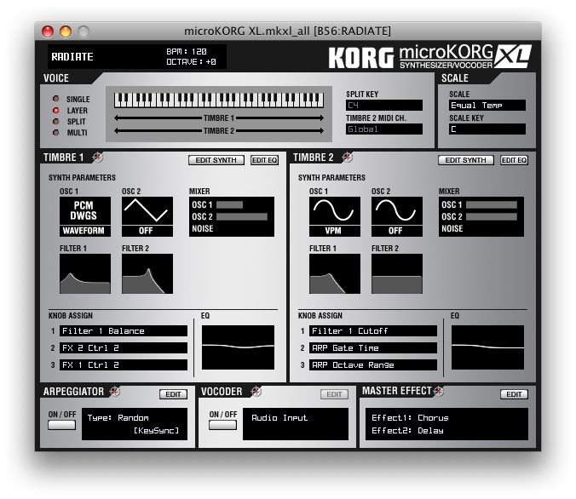
Task: Click the round icon beside Arpeggiator title
Action: point(115,392)
